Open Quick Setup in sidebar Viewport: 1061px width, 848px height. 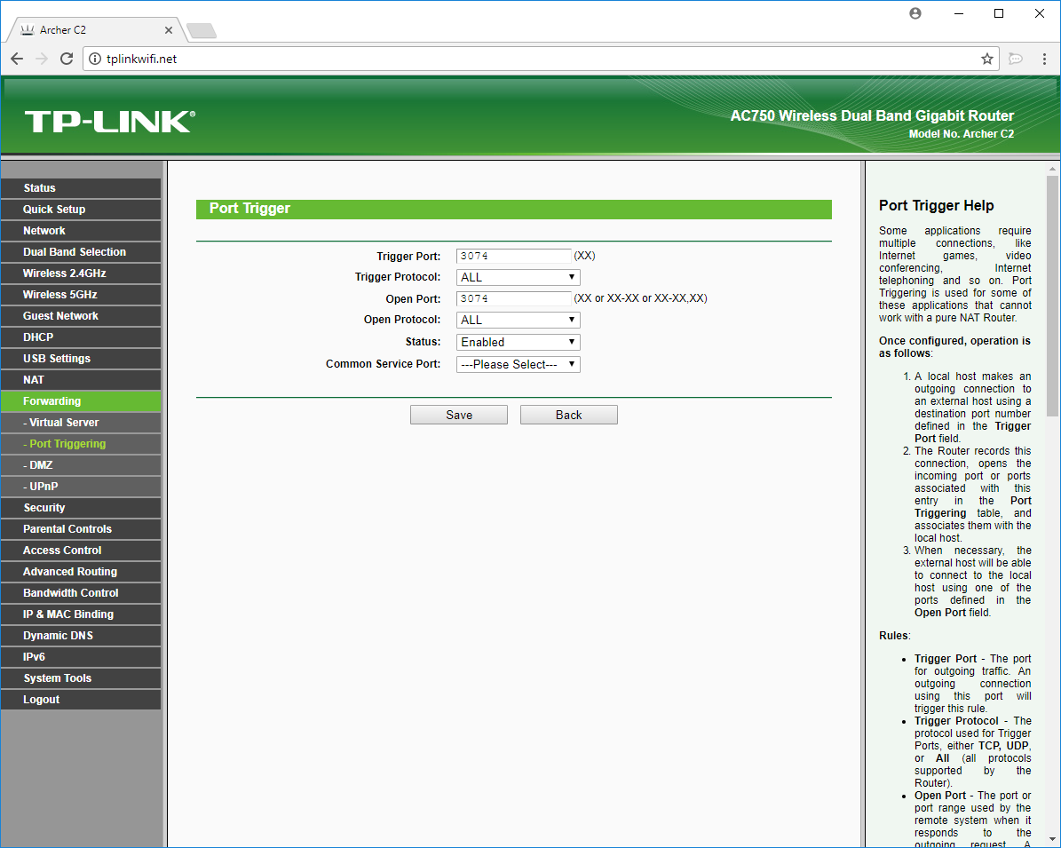[x=81, y=210]
